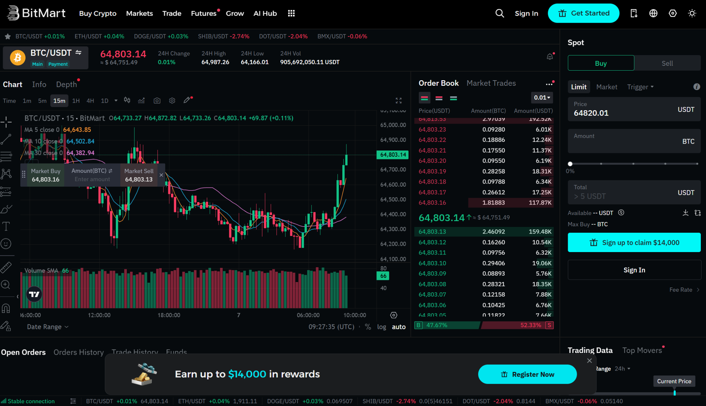The height and width of the screenshot is (406, 706).
Task: Toggle auto scale on chart
Action: 399,327
